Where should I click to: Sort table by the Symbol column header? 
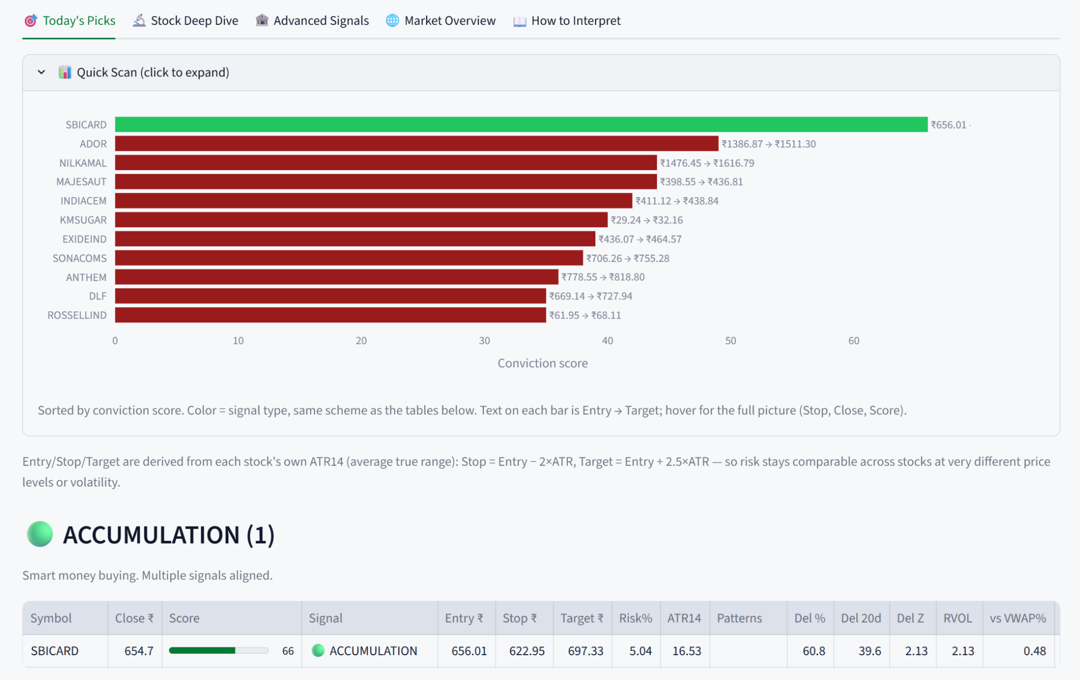[65, 618]
